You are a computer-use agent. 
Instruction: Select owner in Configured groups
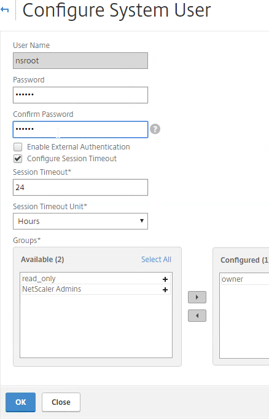[245, 279]
